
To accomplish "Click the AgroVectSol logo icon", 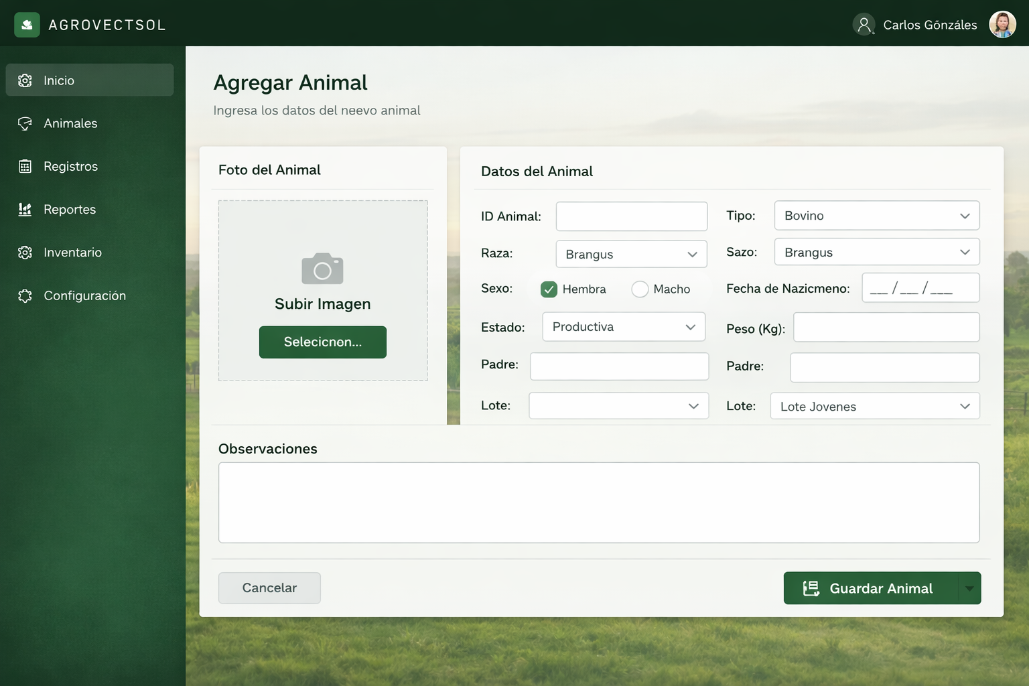I will tap(27, 25).
